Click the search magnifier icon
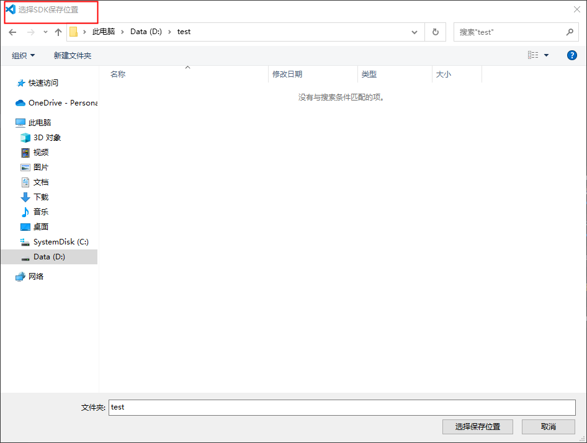 pyautogui.click(x=570, y=32)
